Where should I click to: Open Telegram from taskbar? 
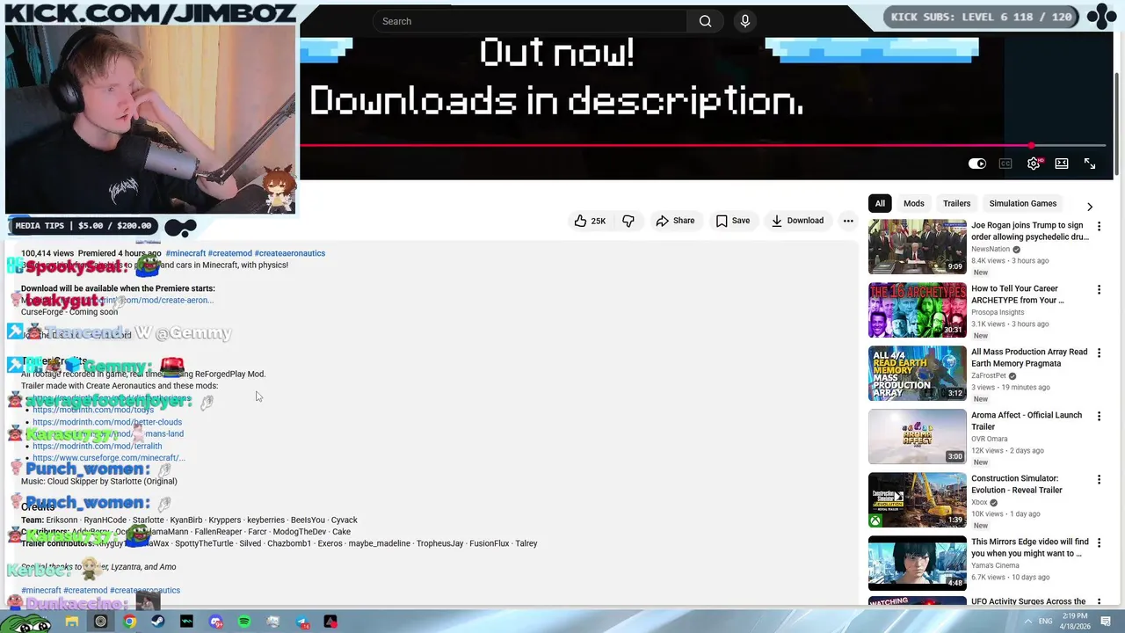click(x=301, y=622)
